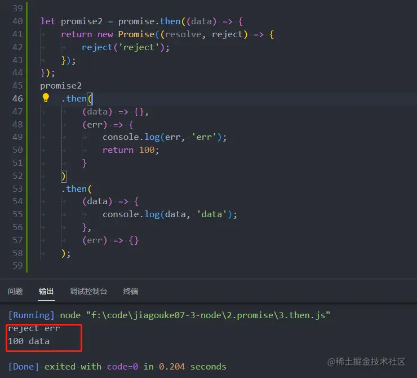Click 'reject err' output line

tap(34, 328)
